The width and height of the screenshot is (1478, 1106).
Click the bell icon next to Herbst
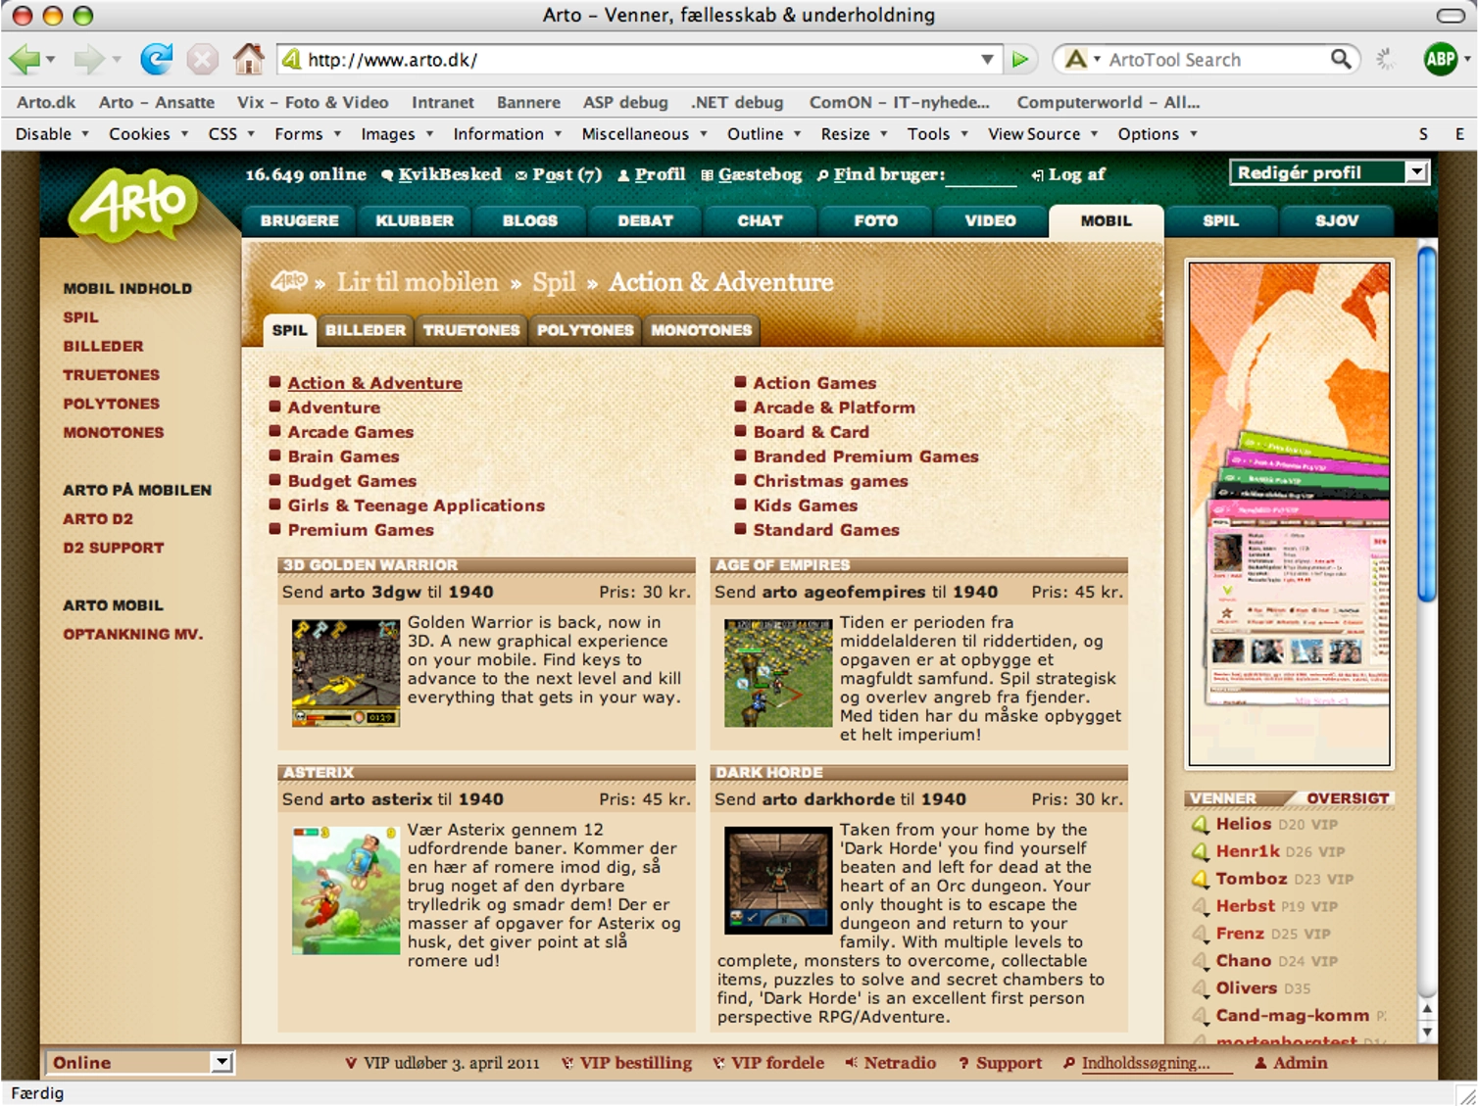1200,907
